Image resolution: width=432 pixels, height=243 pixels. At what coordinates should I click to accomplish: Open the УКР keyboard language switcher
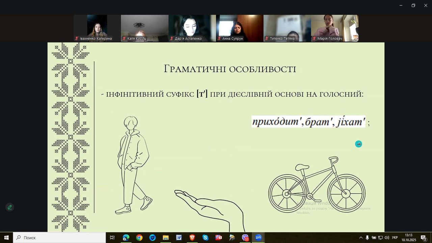[x=395, y=238]
